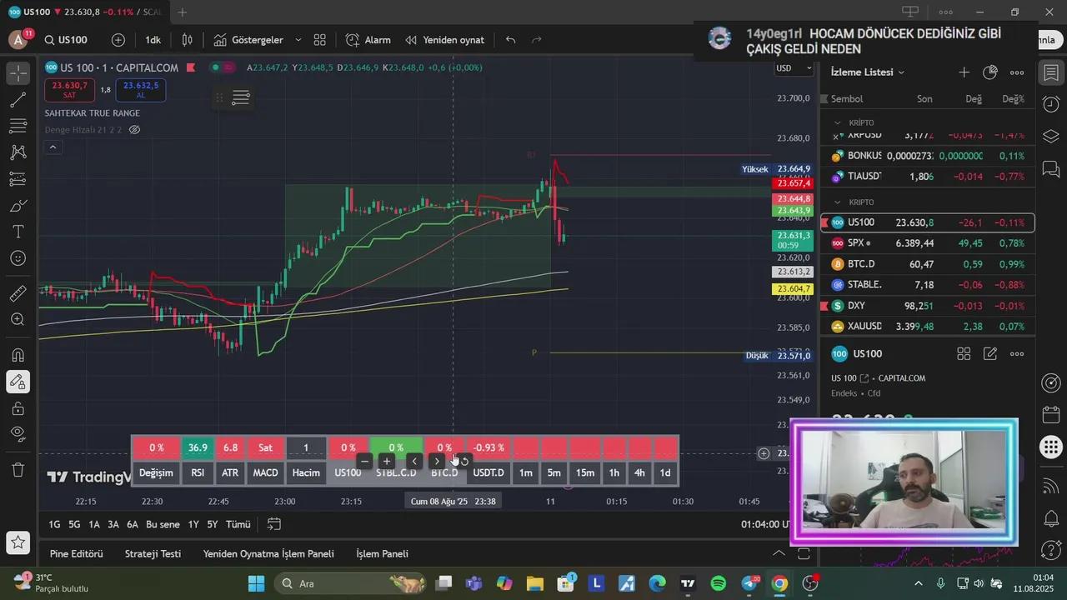Collapse the indicator legend chevron
This screenshot has height=600, width=1067.
click(53, 147)
